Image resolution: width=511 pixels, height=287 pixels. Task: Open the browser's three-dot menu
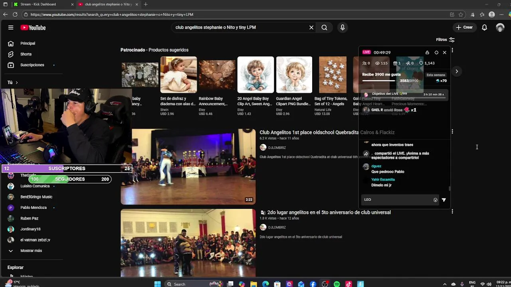point(501,14)
